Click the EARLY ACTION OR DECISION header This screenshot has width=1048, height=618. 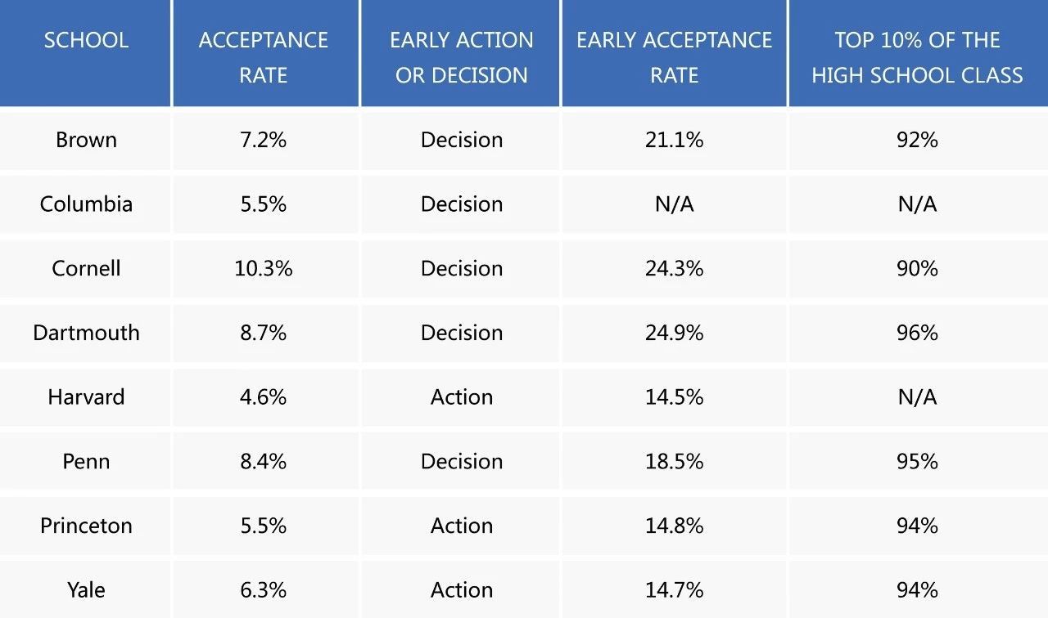coord(461,57)
